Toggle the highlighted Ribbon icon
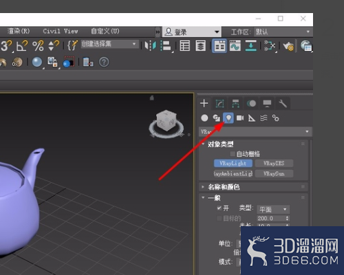 pos(219,46)
